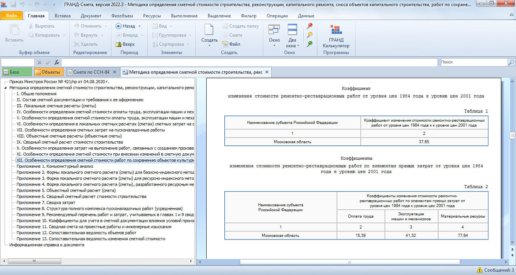Click the Файл button in the Создать group
The image size is (516, 275).
click(x=231, y=44)
